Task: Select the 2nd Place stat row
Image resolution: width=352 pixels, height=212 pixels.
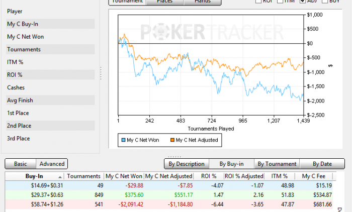Action: [50, 126]
